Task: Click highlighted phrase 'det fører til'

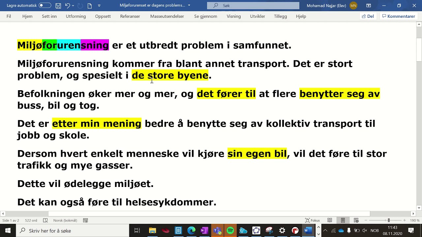Action: tap(226, 94)
